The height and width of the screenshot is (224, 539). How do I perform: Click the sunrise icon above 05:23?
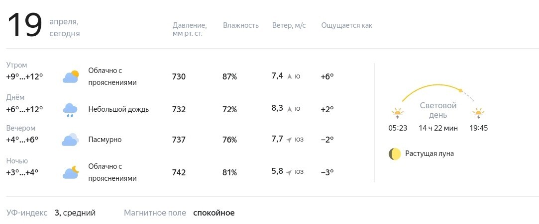397,113
